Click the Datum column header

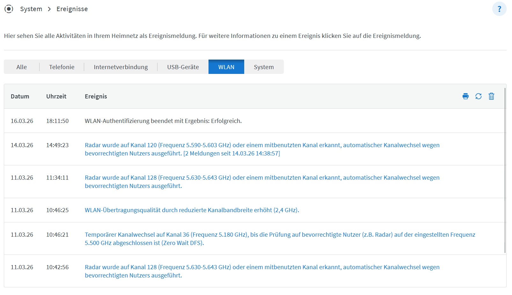20,96
